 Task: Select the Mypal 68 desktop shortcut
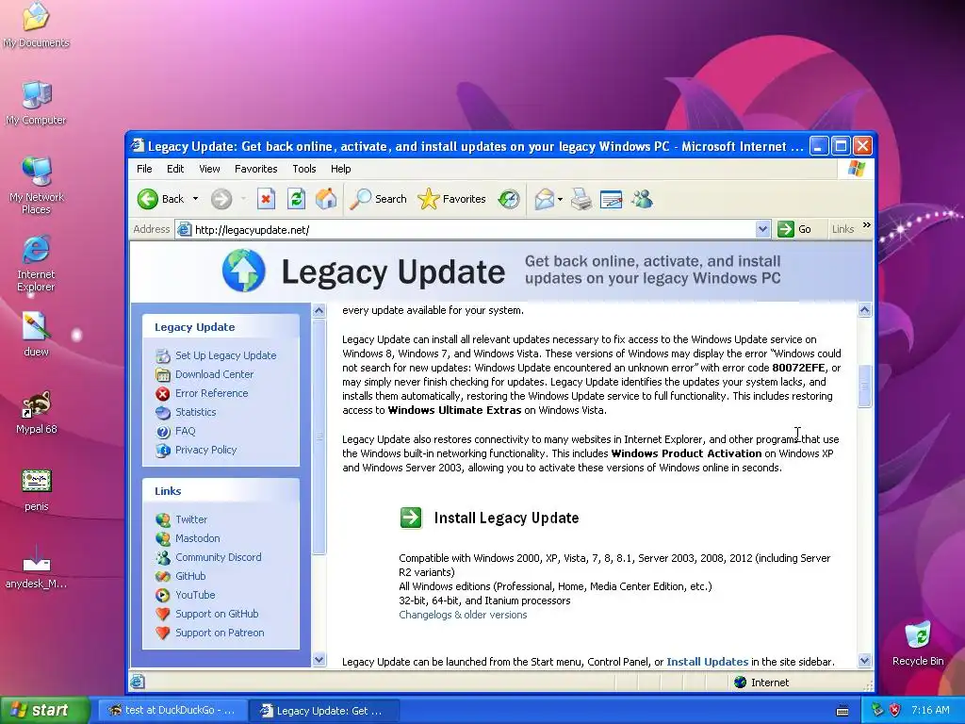37,413
